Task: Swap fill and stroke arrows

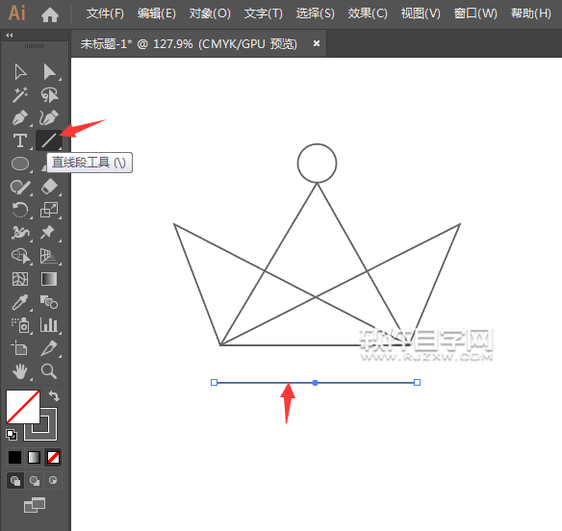Action: (54, 396)
